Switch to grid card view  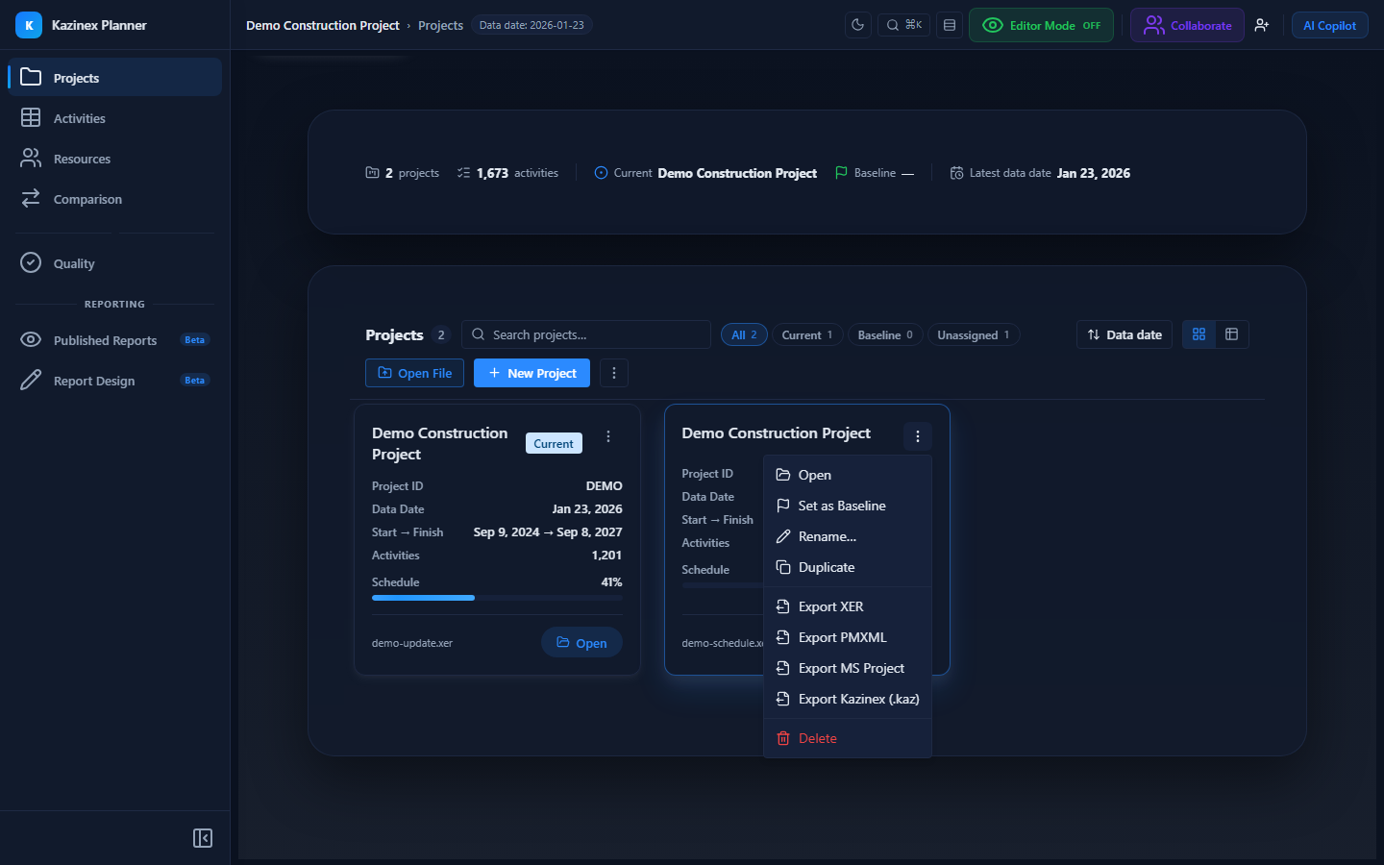(1199, 334)
